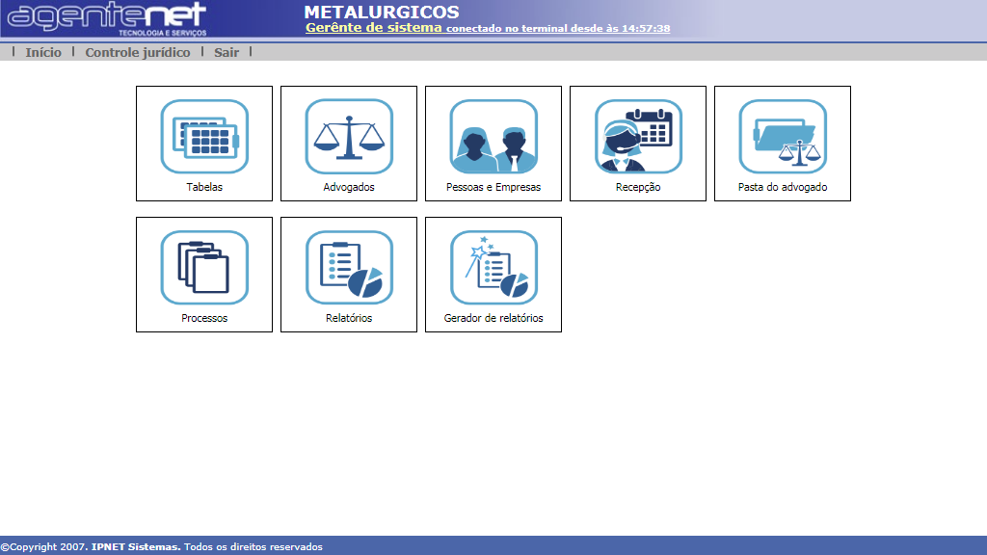Screen dimensions: 987x555
Task: Go to Início in menu bar
Action: pyautogui.click(x=43, y=52)
